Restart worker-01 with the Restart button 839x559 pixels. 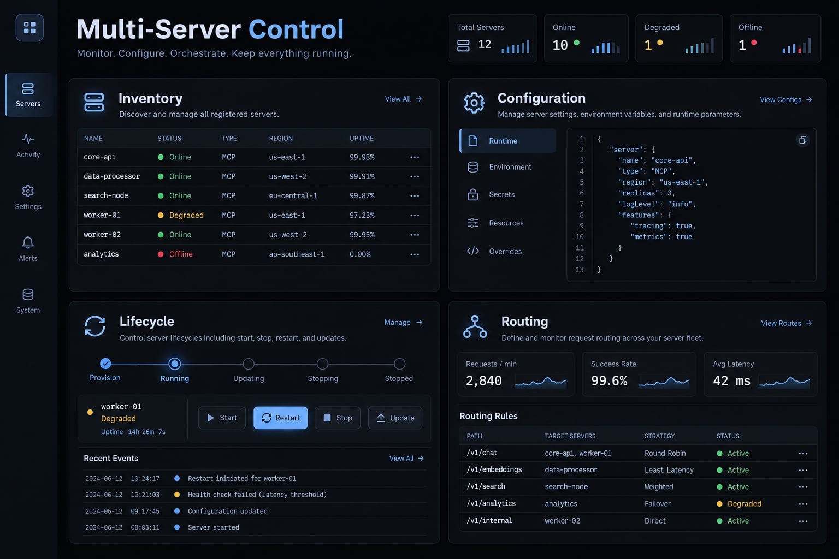pos(281,418)
